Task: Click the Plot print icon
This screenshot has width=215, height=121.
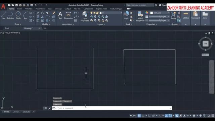Action: click(32, 5)
